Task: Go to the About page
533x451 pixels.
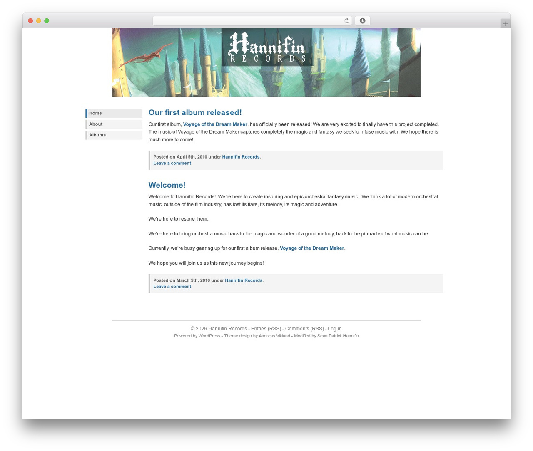Action: coord(114,124)
